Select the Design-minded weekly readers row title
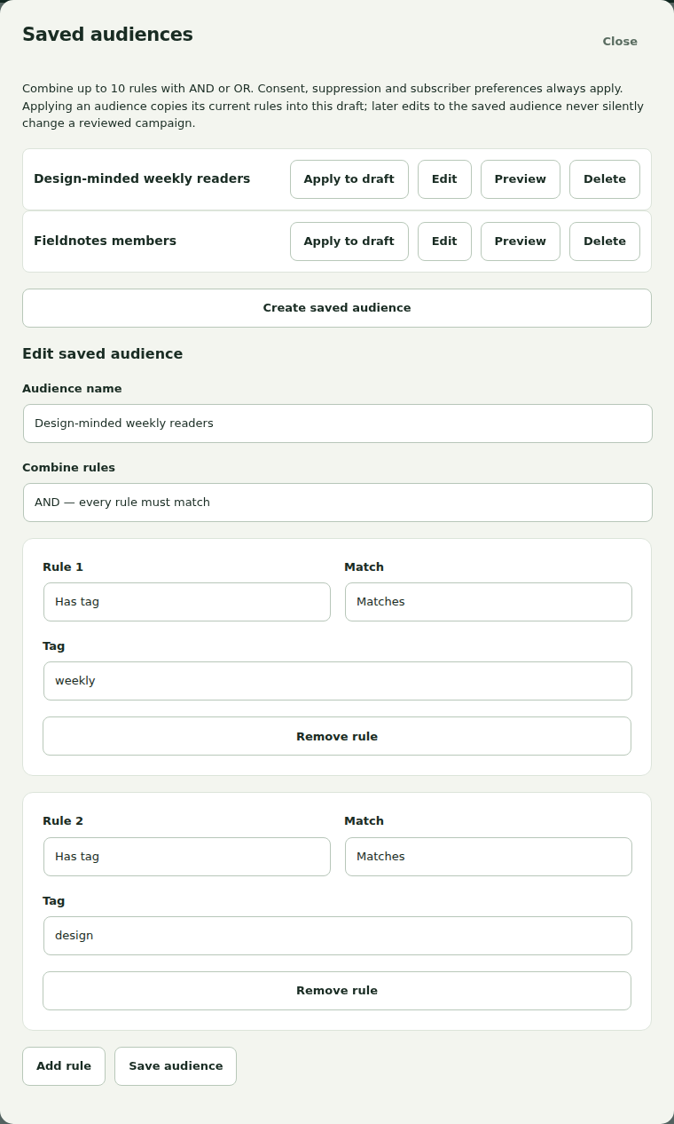 point(142,178)
